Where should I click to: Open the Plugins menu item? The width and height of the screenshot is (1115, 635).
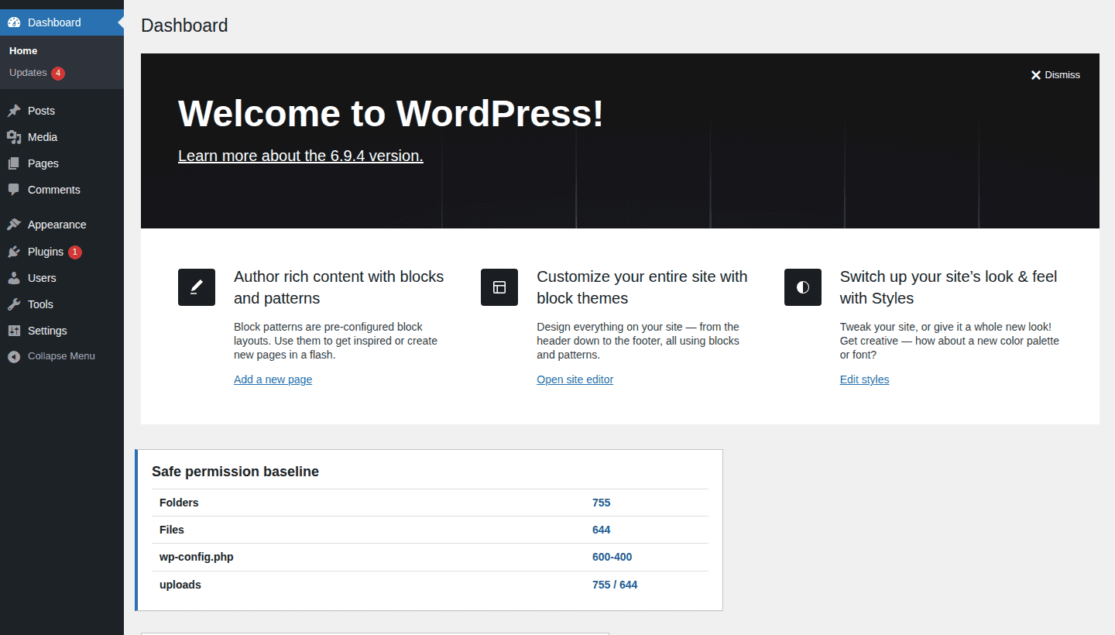[62, 252]
